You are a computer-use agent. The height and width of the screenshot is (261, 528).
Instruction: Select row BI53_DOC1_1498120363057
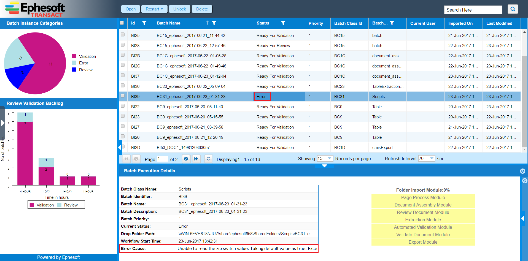coord(183,148)
